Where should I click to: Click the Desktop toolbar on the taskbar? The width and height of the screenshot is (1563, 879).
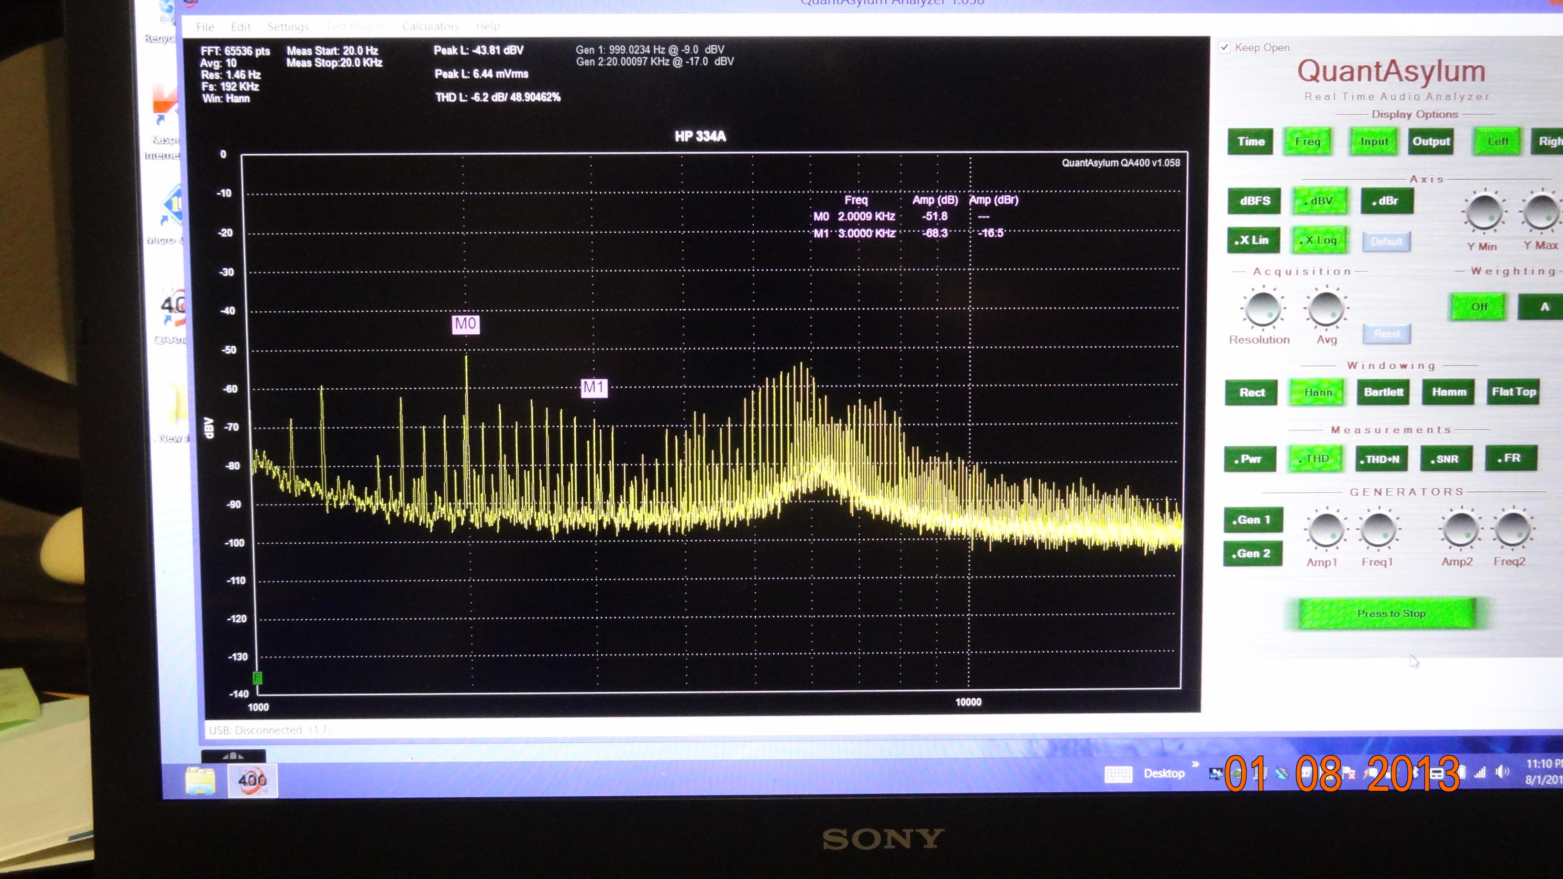pyautogui.click(x=1164, y=774)
